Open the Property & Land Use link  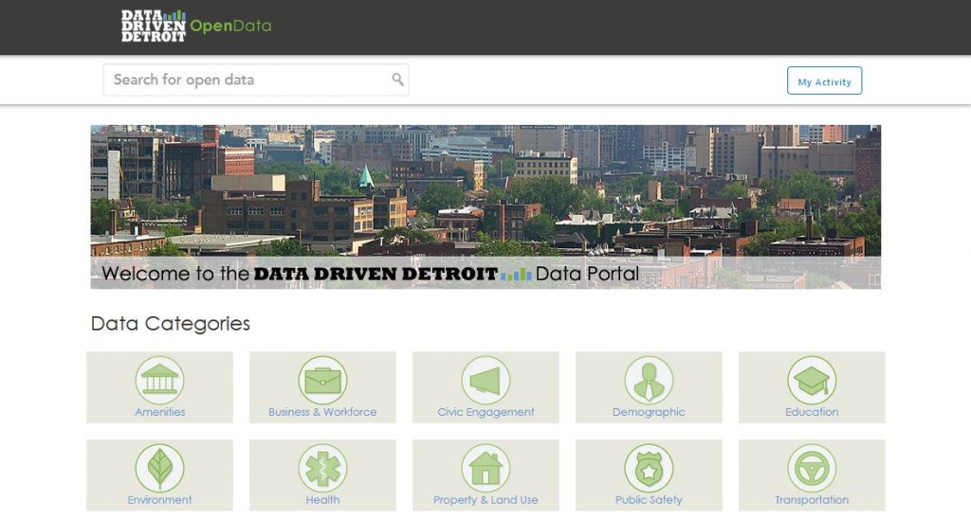[485, 500]
